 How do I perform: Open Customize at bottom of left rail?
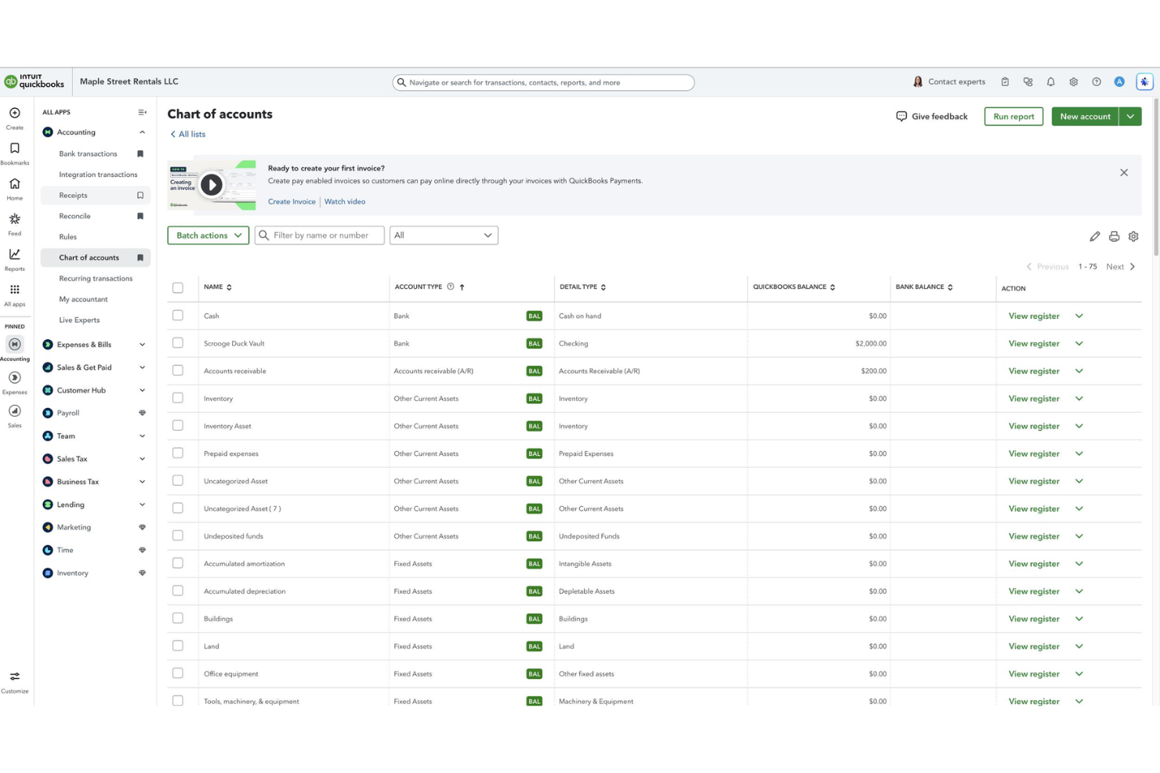pyautogui.click(x=14, y=681)
